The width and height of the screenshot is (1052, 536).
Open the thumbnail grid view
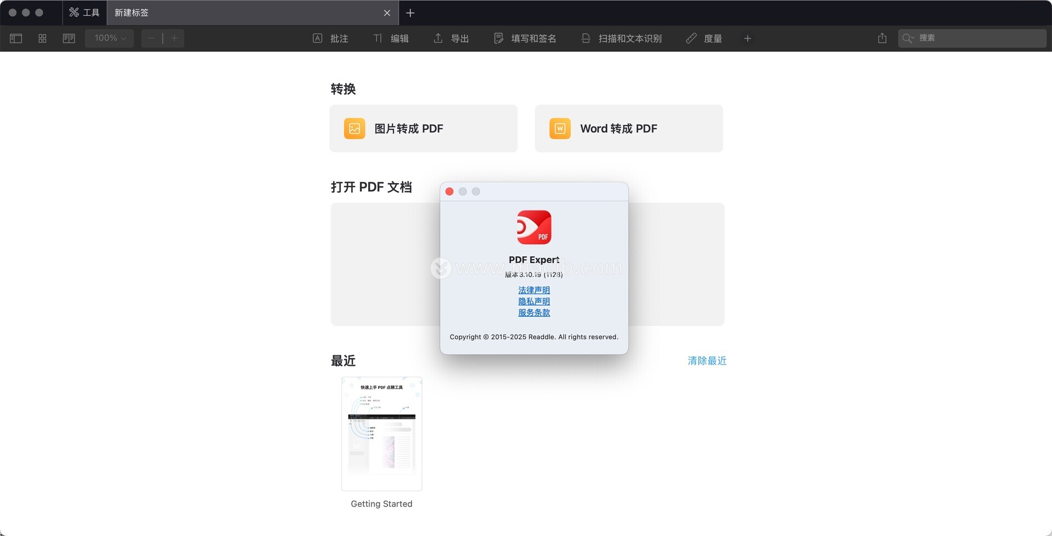click(42, 38)
